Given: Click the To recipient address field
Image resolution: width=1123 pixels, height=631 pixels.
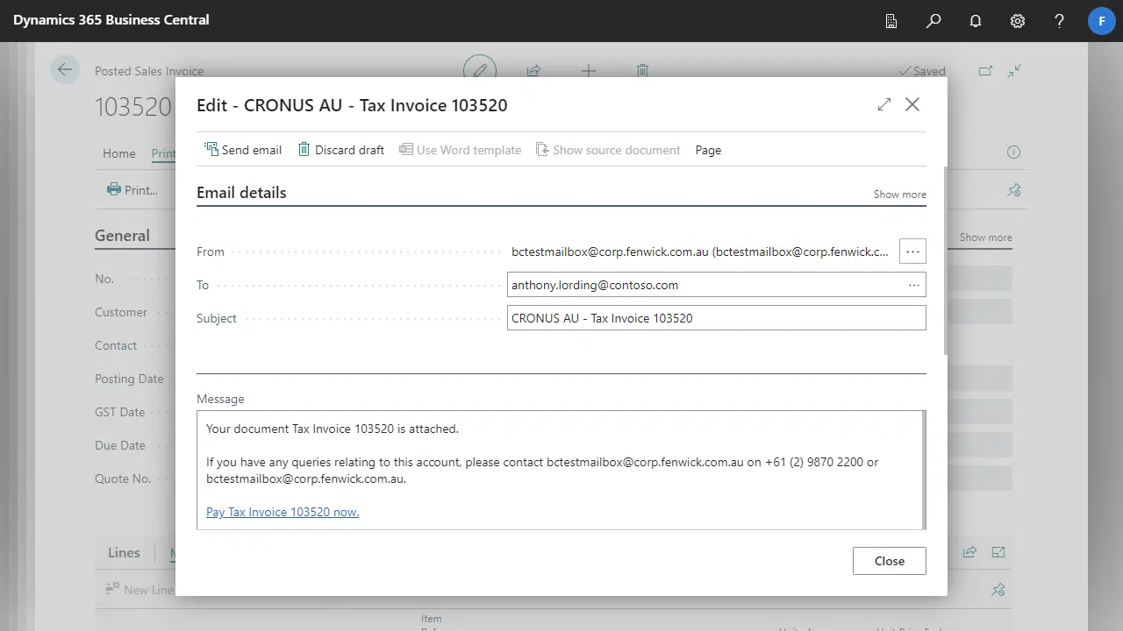Looking at the screenshot, I should point(702,285).
